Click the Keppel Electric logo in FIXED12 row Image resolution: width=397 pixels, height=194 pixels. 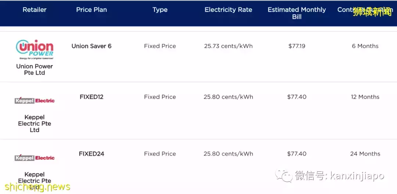coord(35,100)
